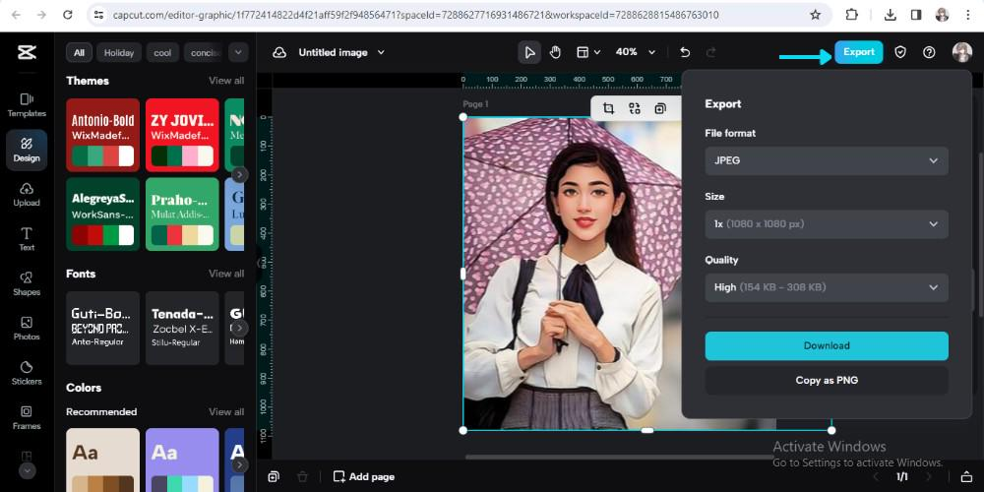Open the JPEG file format dropdown
This screenshot has width=984, height=492.
827,160
